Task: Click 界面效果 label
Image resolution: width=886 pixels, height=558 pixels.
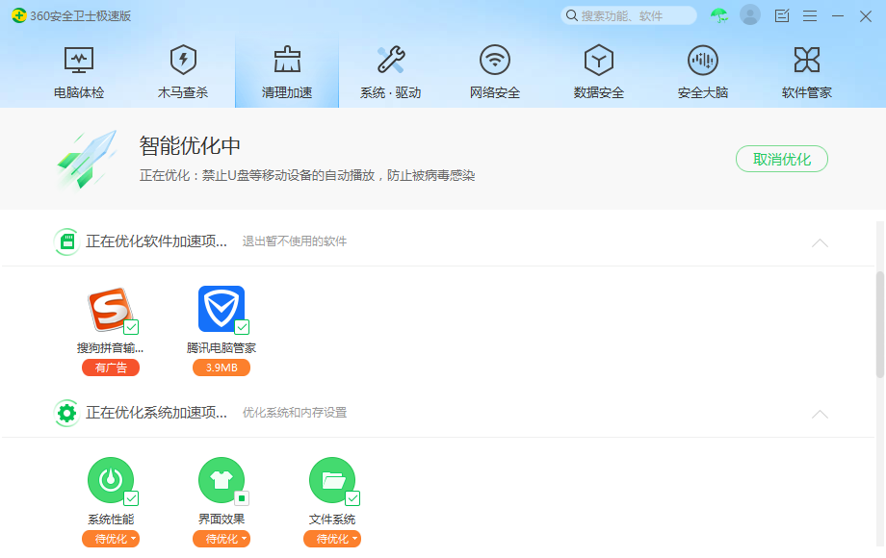Action: 221,520
